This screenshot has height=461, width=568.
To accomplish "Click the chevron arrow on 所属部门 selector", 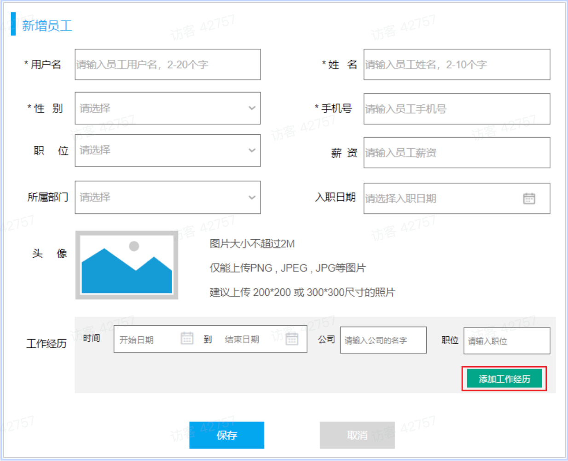I will point(251,197).
